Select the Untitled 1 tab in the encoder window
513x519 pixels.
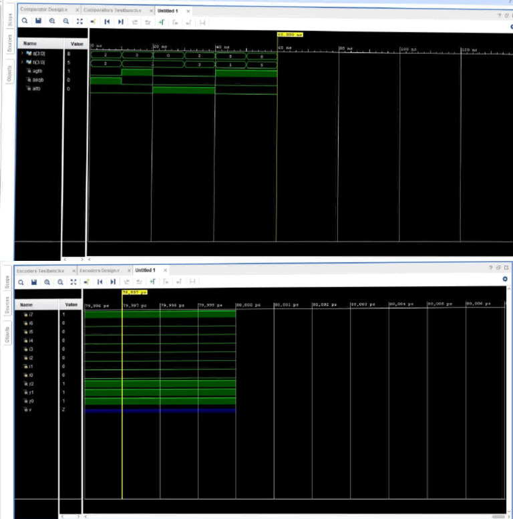tap(145, 270)
